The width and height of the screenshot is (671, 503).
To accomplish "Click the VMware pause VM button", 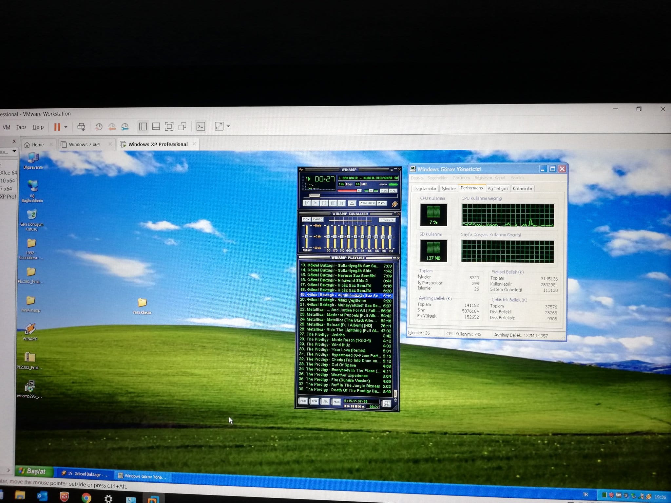I will coord(57,127).
